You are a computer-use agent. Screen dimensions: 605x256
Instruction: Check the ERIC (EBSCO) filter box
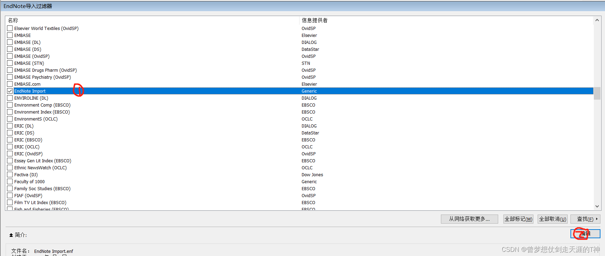pyautogui.click(x=10, y=140)
